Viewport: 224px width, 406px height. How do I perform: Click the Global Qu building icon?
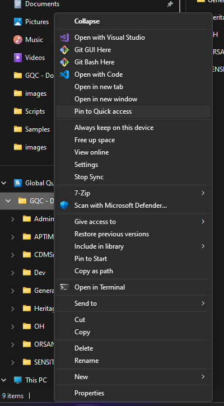tap(18, 183)
